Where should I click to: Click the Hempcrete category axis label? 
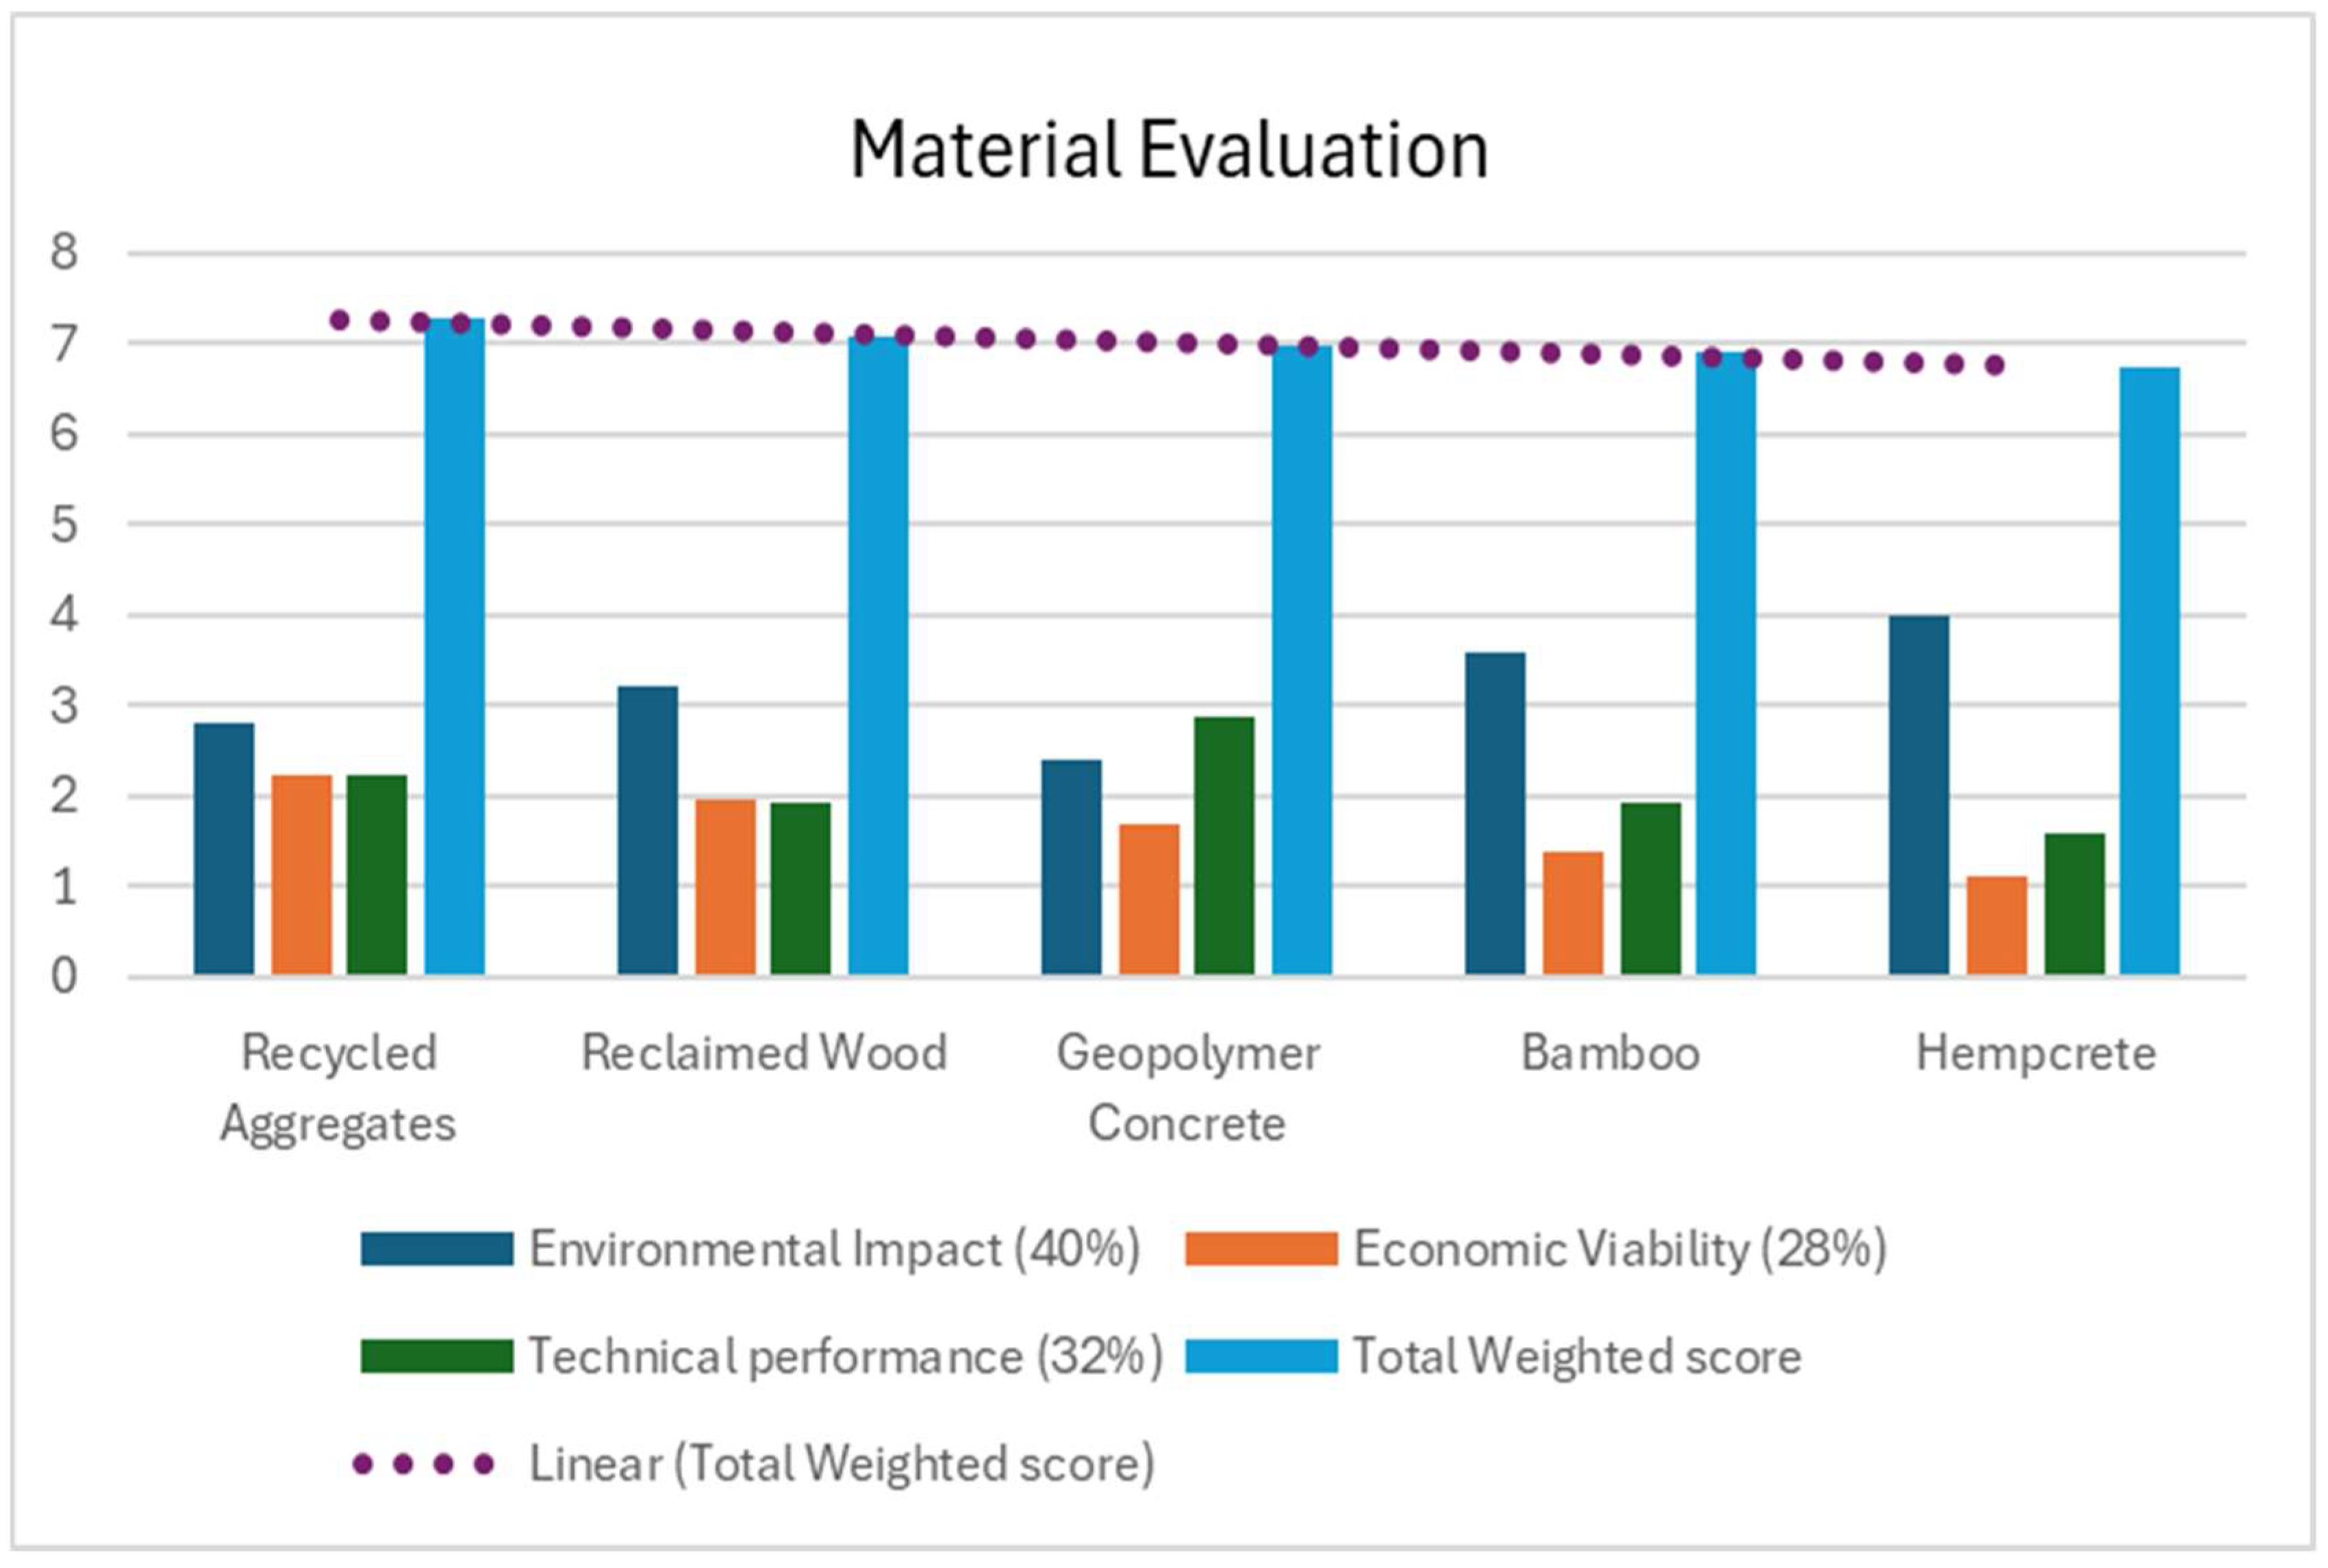click(2035, 1054)
